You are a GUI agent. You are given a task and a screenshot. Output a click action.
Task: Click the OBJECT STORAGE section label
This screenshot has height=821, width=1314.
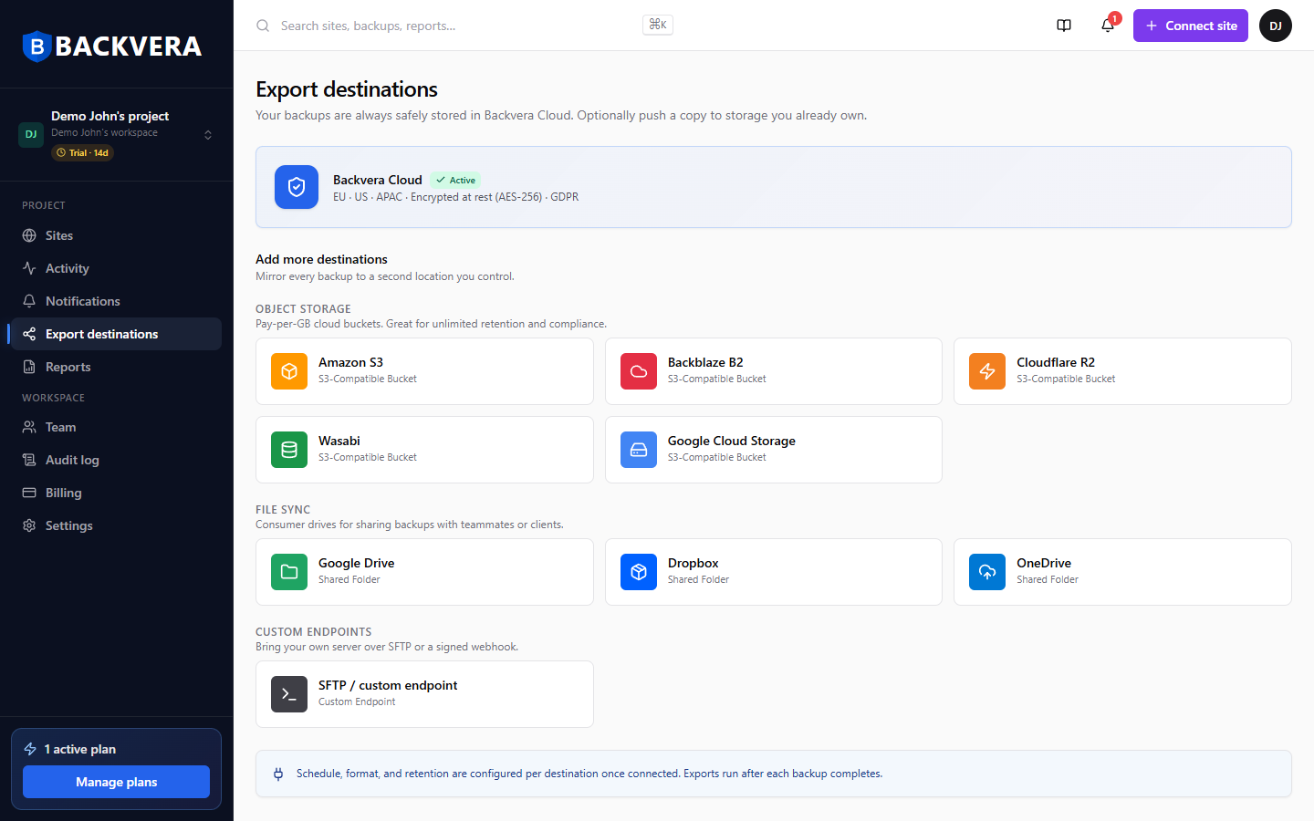click(x=303, y=309)
